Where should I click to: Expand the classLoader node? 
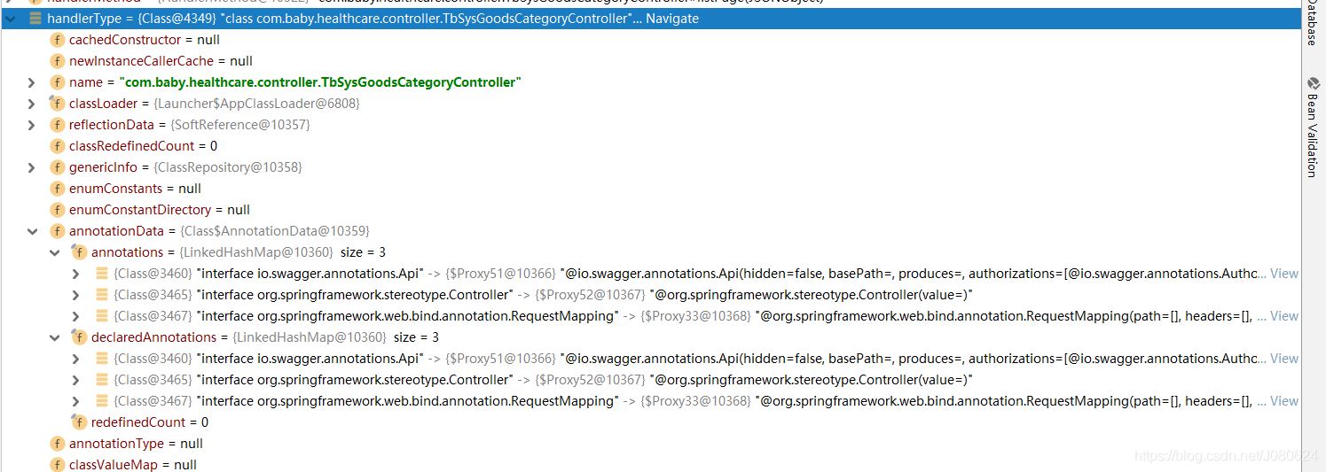pyautogui.click(x=32, y=104)
